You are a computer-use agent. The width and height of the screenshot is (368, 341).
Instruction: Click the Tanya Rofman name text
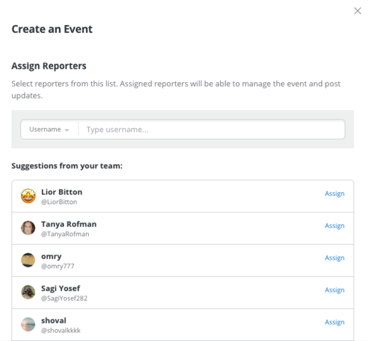[x=69, y=225]
